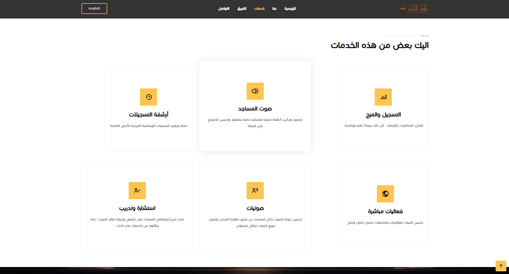This screenshot has height=274, width=509.
Task: Click the فعاليات مباشرة card title
Action: pos(385,211)
